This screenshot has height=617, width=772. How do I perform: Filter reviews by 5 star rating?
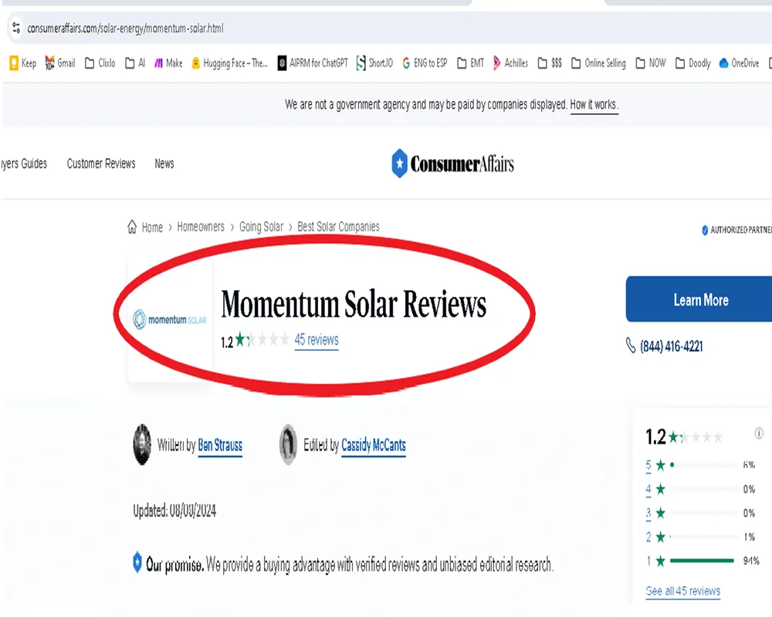(648, 465)
